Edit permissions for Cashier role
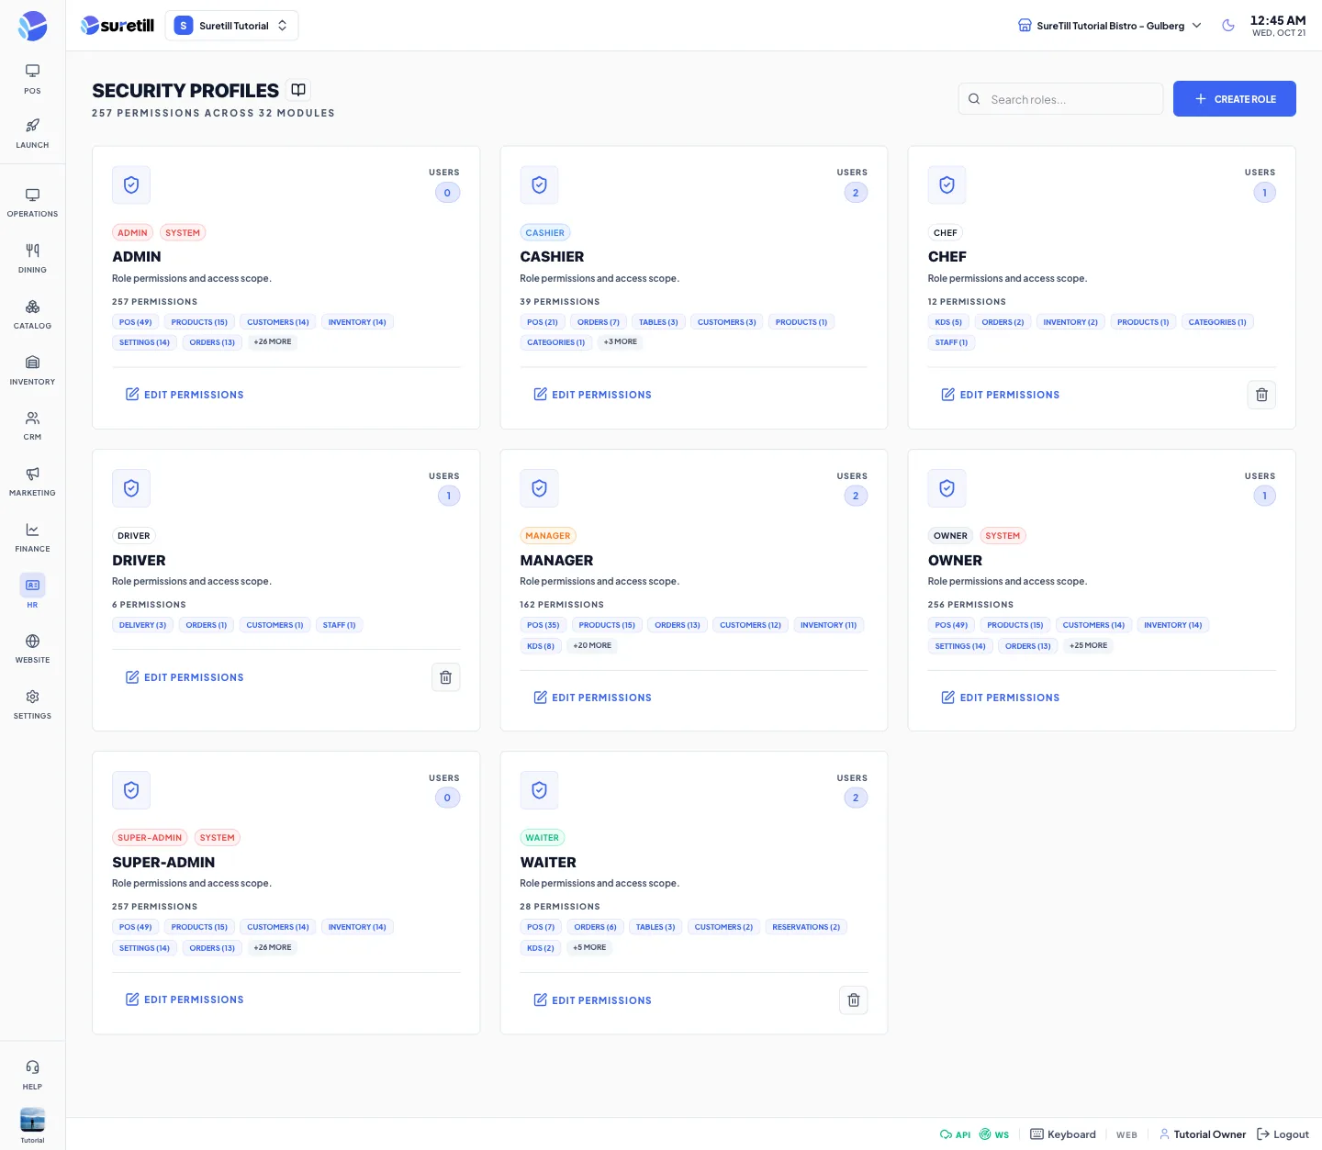Screen dimensions: 1322x1150 [592, 395]
